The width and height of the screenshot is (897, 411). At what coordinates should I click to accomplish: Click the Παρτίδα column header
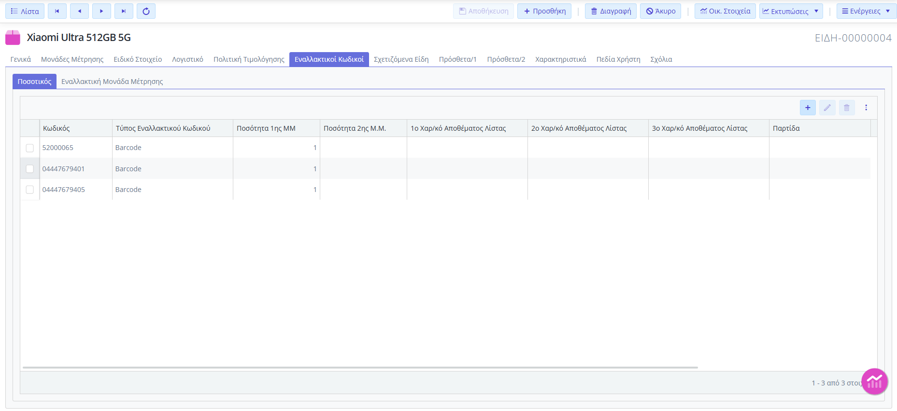pos(820,128)
